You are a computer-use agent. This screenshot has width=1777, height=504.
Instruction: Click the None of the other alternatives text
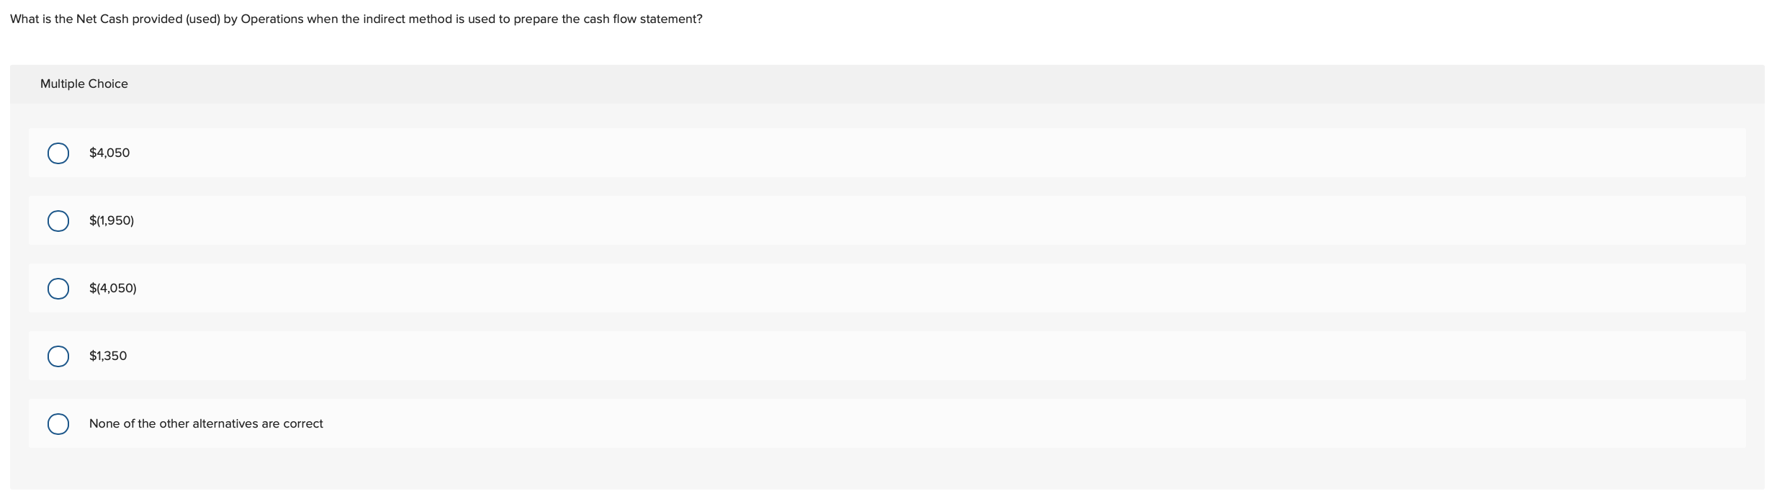pyautogui.click(x=205, y=424)
